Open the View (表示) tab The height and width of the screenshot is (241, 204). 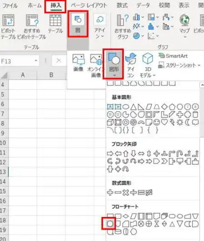click(x=184, y=5)
